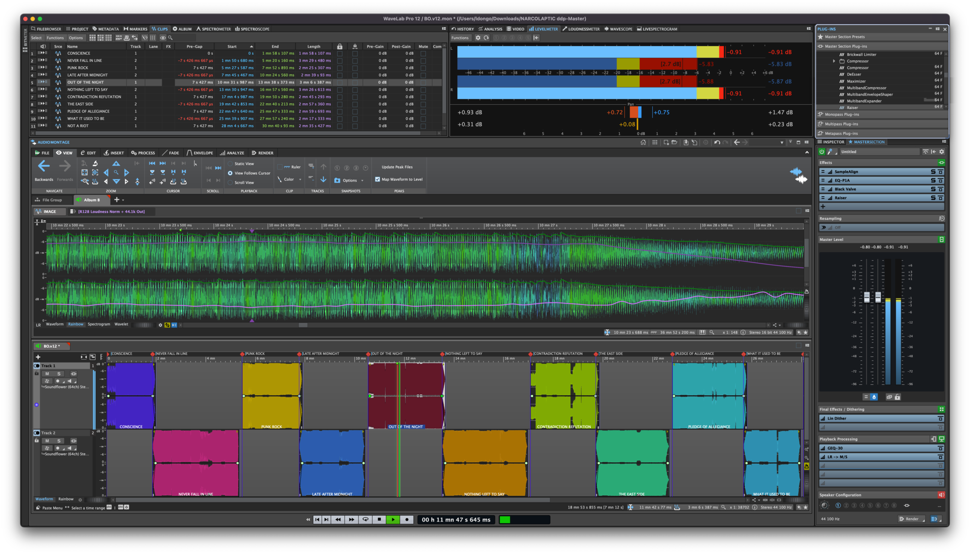The width and height of the screenshot is (970, 554).
Task: Click the Loudness Meter panel icon
Action: (582, 29)
